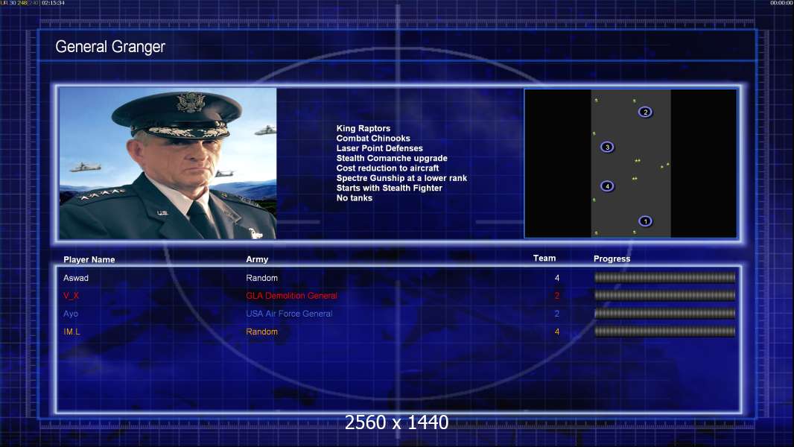Click the General Granger title text
The width and height of the screenshot is (794, 447).
(110, 47)
